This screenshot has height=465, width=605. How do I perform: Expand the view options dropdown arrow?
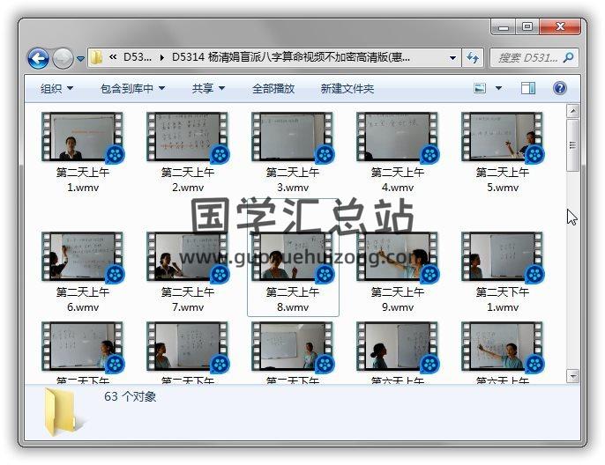click(498, 88)
